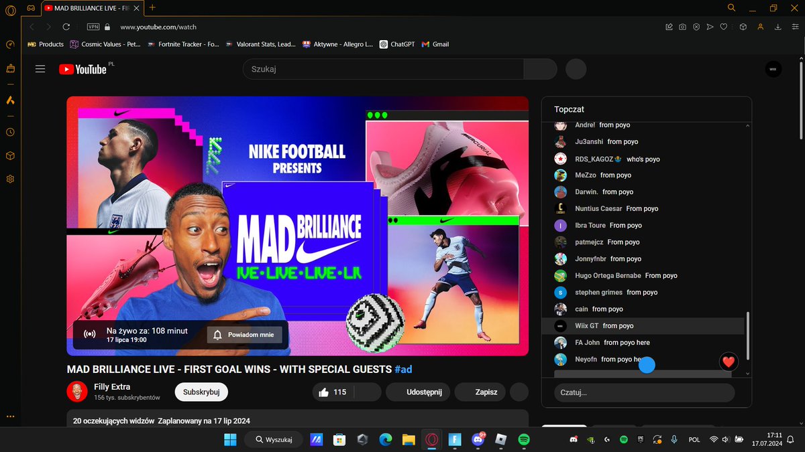Reload the current YouTube page
The width and height of the screenshot is (805, 452).
(66, 27)
